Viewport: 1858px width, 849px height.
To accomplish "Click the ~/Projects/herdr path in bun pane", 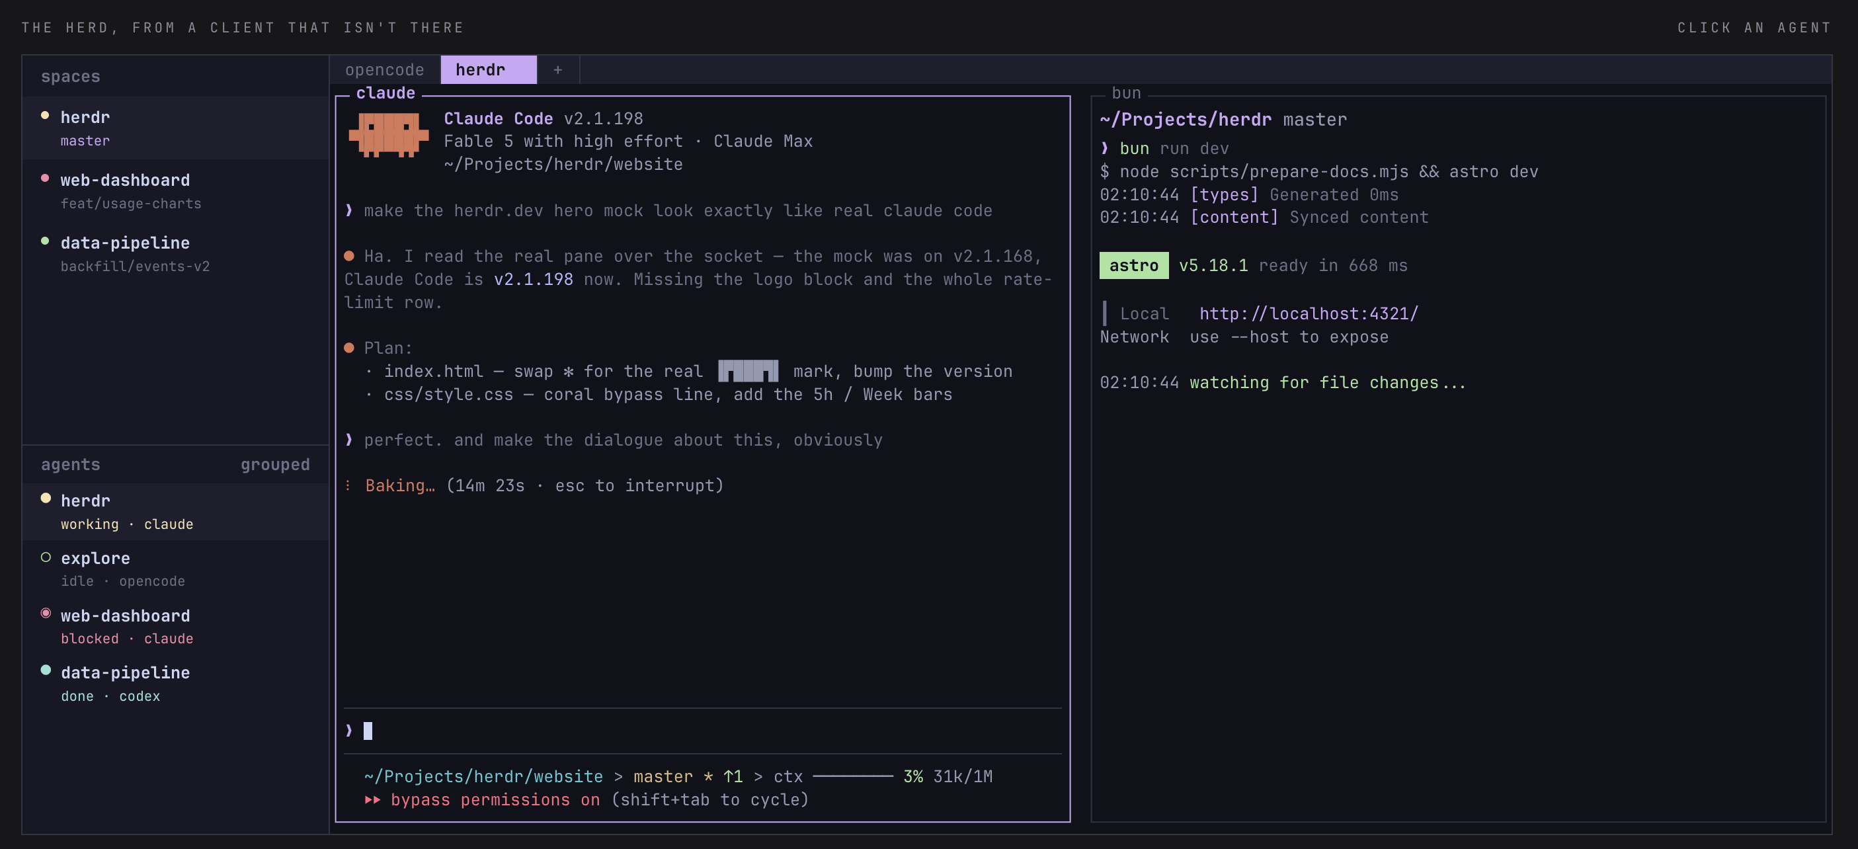I will pos(1185,120).
